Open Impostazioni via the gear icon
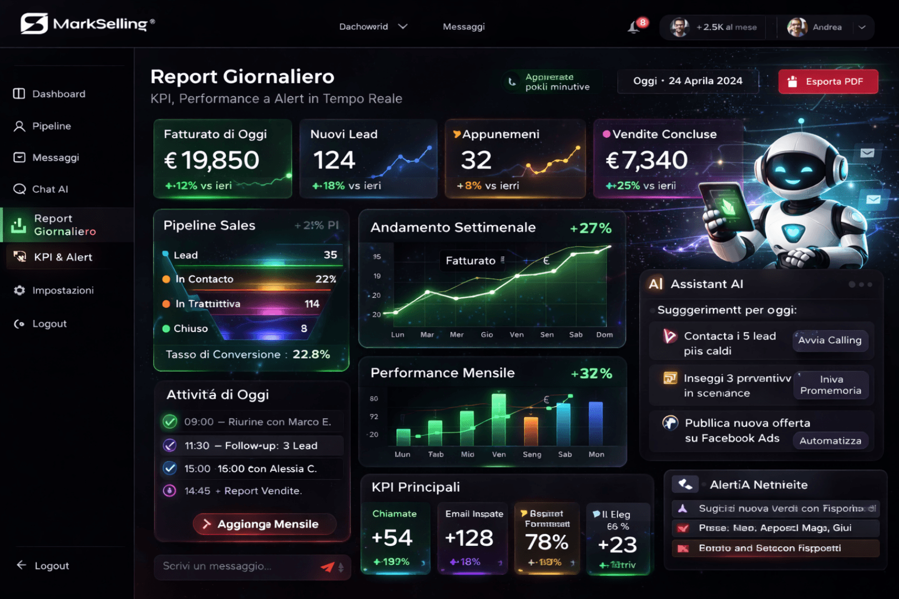The image size is (899, 599). pyautogui.click(x=18, y=290)
